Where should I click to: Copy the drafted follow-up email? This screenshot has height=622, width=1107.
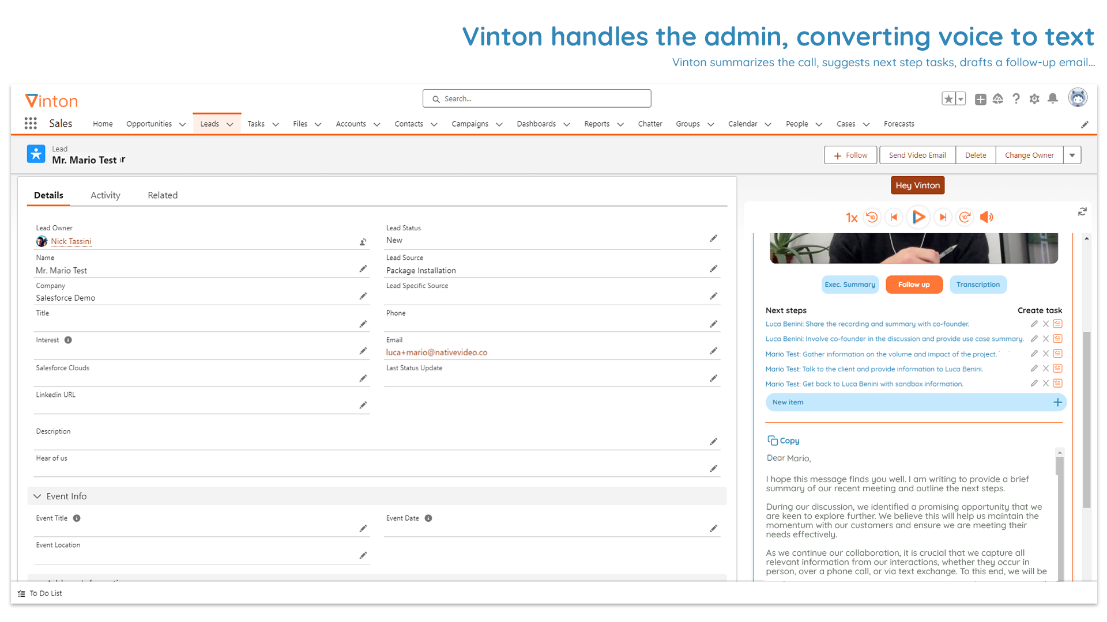[783, 440]
